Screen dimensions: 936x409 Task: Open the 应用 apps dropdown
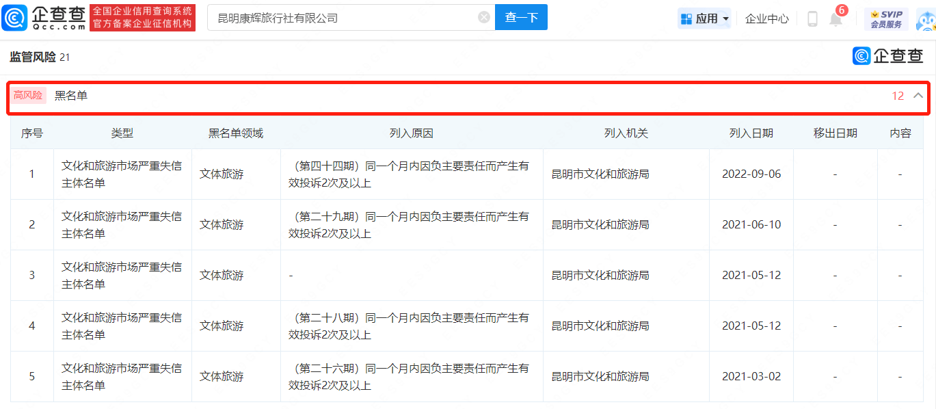click(704, 18)
